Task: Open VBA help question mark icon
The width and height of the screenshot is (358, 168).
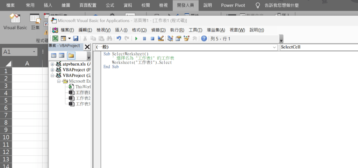Action: 204,38
